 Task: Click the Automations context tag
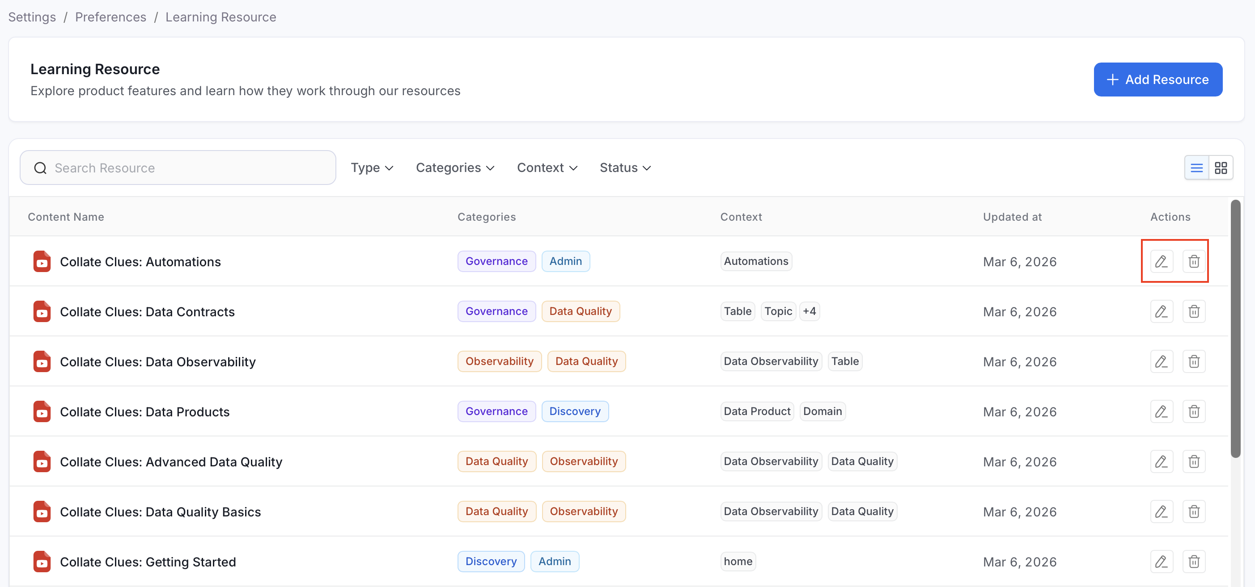[755, 261]
